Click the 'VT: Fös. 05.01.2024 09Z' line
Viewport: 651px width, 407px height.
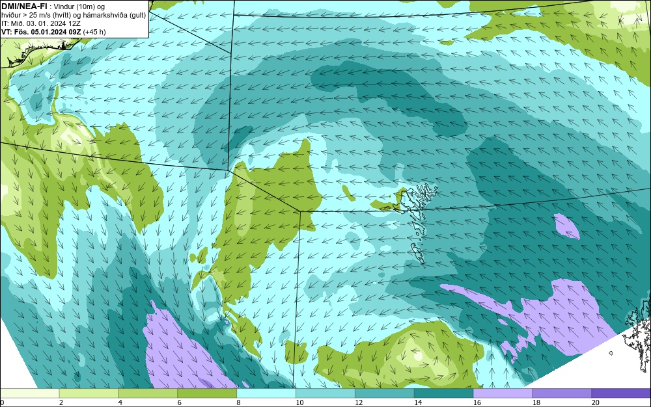click(53, 31)
